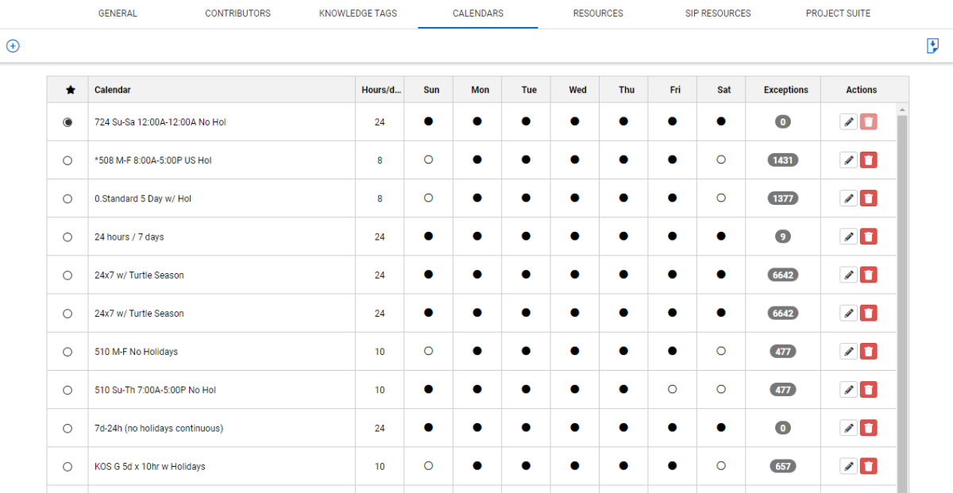
Task: Click the 657 exceptions badge
Action: point(783,466)
